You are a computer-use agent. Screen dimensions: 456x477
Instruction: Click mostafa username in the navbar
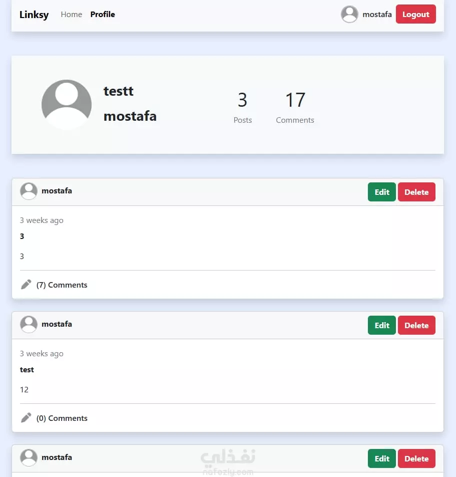click(377, 15)
